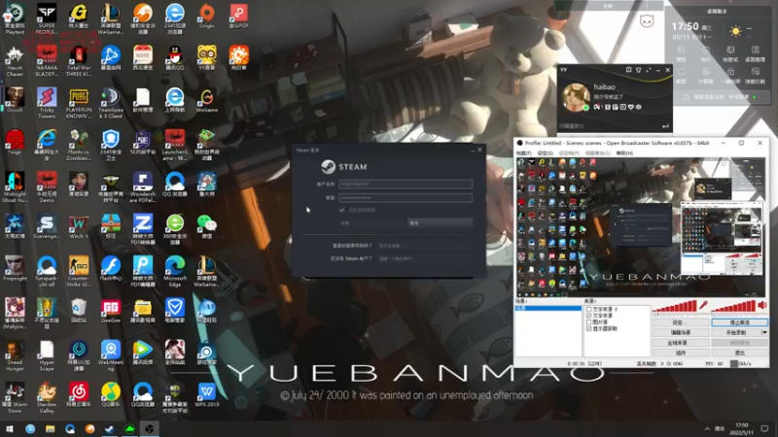This screenshot has height=437, width=778.
Task: Adjust the microphone volume meter in OBS
Action: [x=675, y=308]
